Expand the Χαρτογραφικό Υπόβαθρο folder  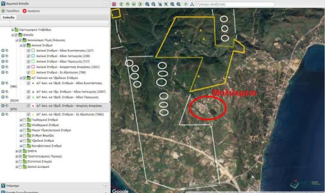[x=12, y=29]
